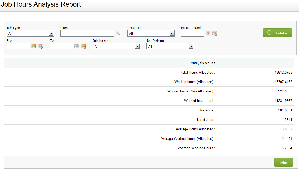Open the Job Location dropdown
This screenshot has width=299, height=170.
(137, 46)
